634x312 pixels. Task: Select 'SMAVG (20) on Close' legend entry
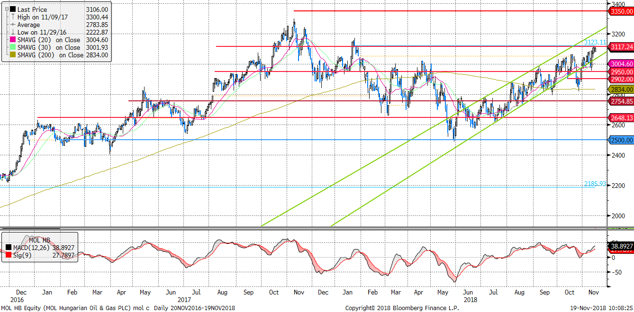[49, 40]
